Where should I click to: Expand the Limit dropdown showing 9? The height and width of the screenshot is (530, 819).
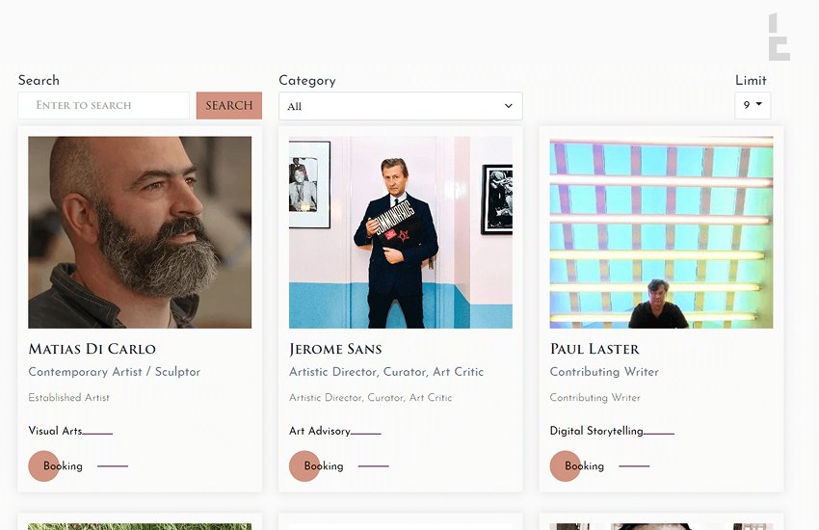click(753, 105)
